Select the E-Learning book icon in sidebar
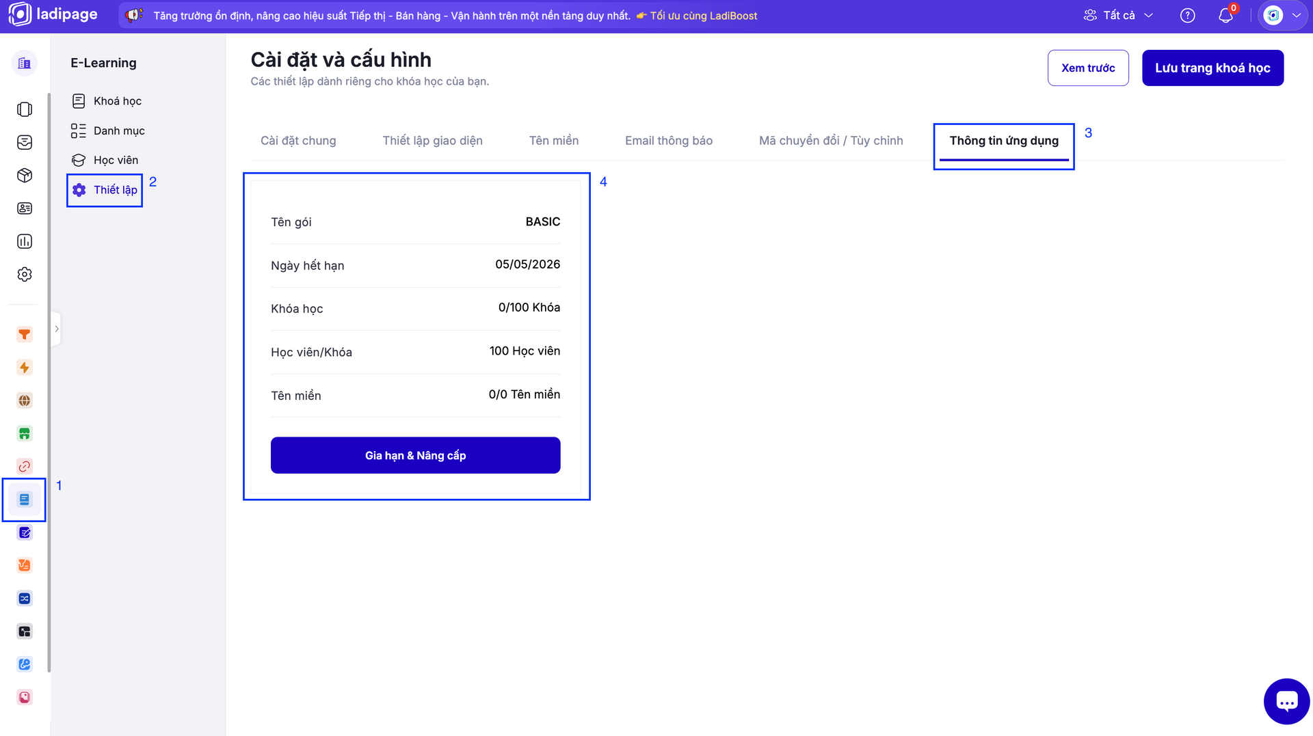The height and width of the screenshot is (736, 1313). 25,500
